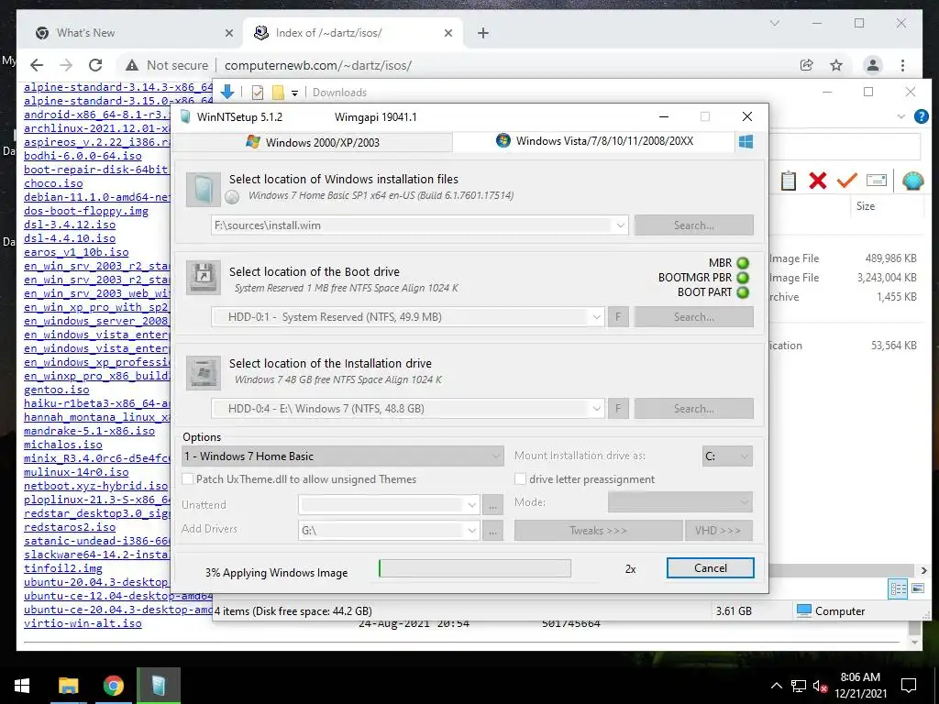This screenshot has height=704, width=939.
Task: Click the blue down arrow in Downloads window
Action: click(227, 92)
